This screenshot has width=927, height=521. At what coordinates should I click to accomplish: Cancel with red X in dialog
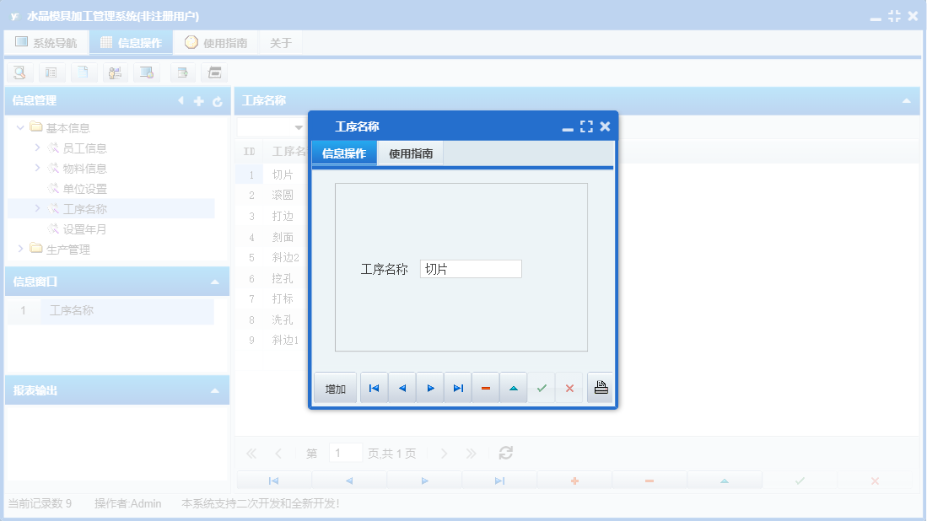coord(569,388)
